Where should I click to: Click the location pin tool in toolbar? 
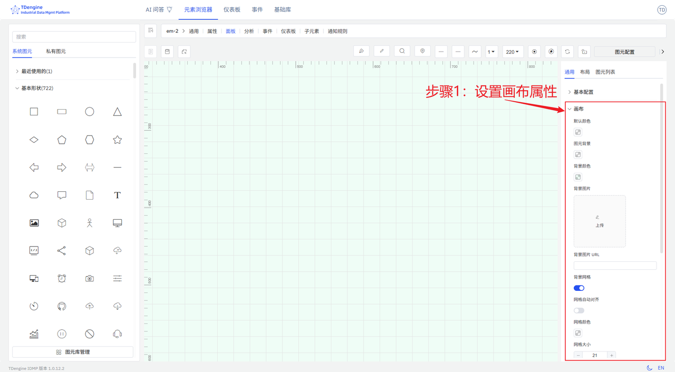tap(422, 52)
